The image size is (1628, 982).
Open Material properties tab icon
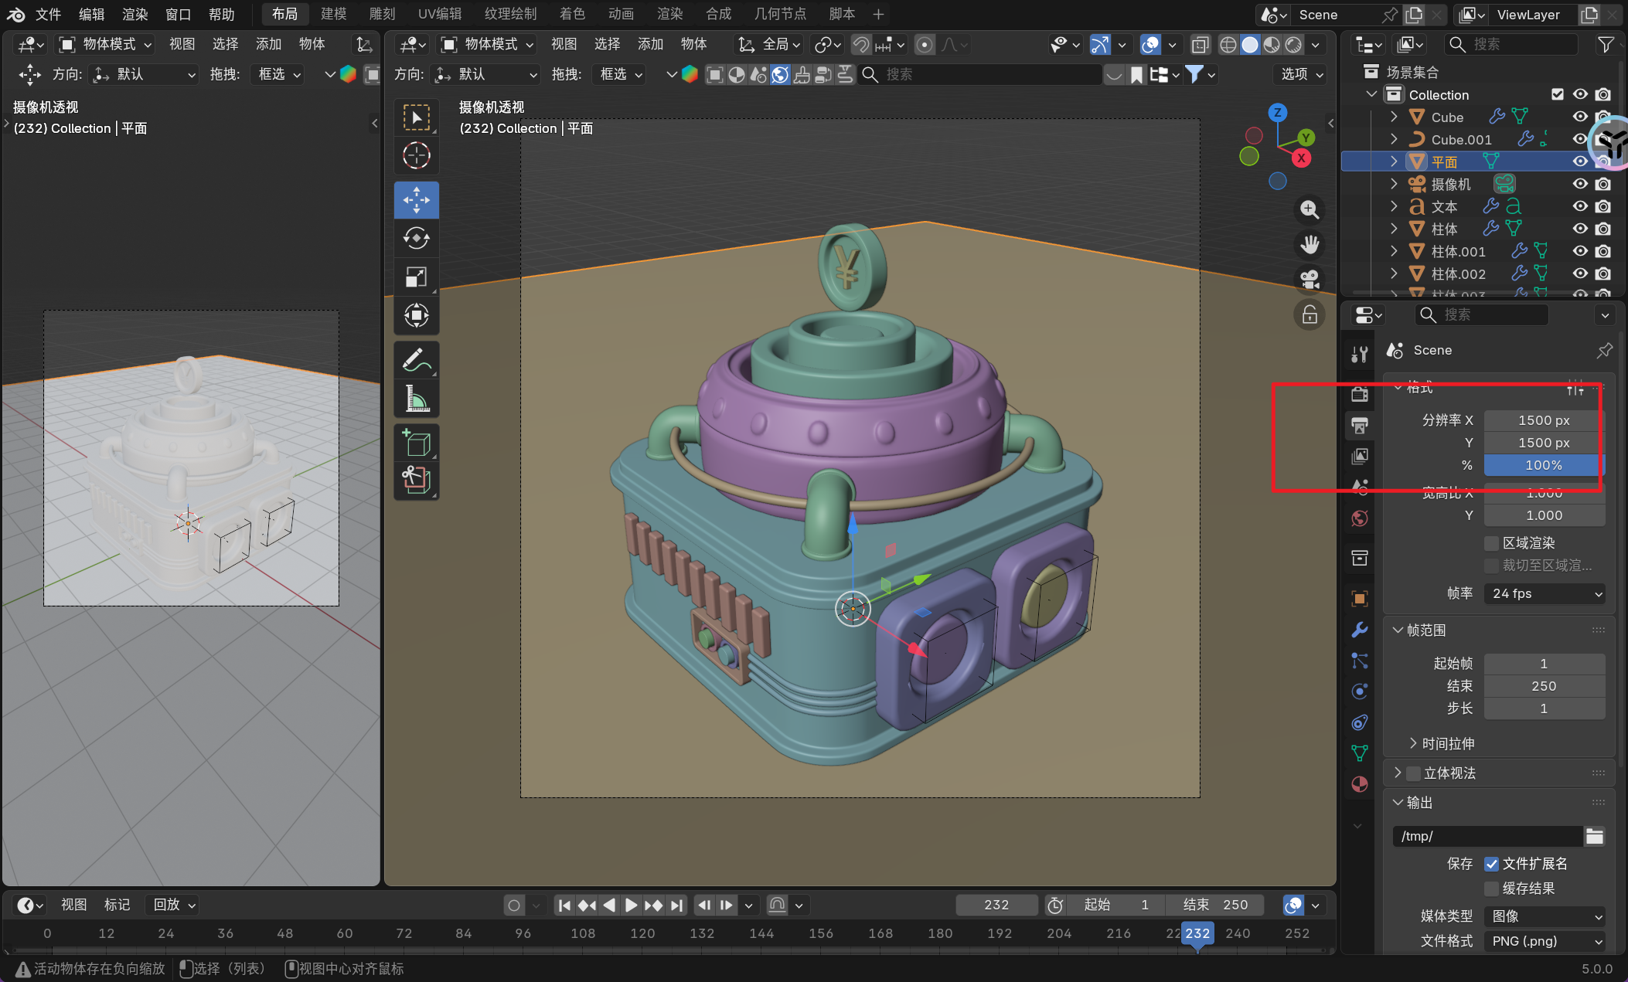click(1360, 784)
